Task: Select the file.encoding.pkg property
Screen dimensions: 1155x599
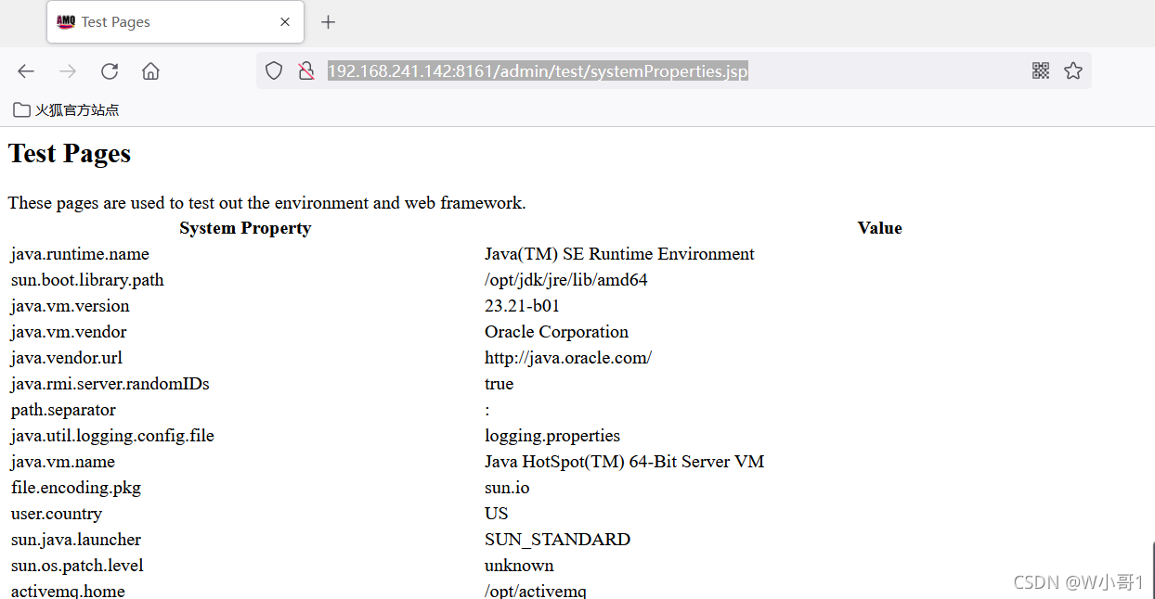Action: coord(76,488)
